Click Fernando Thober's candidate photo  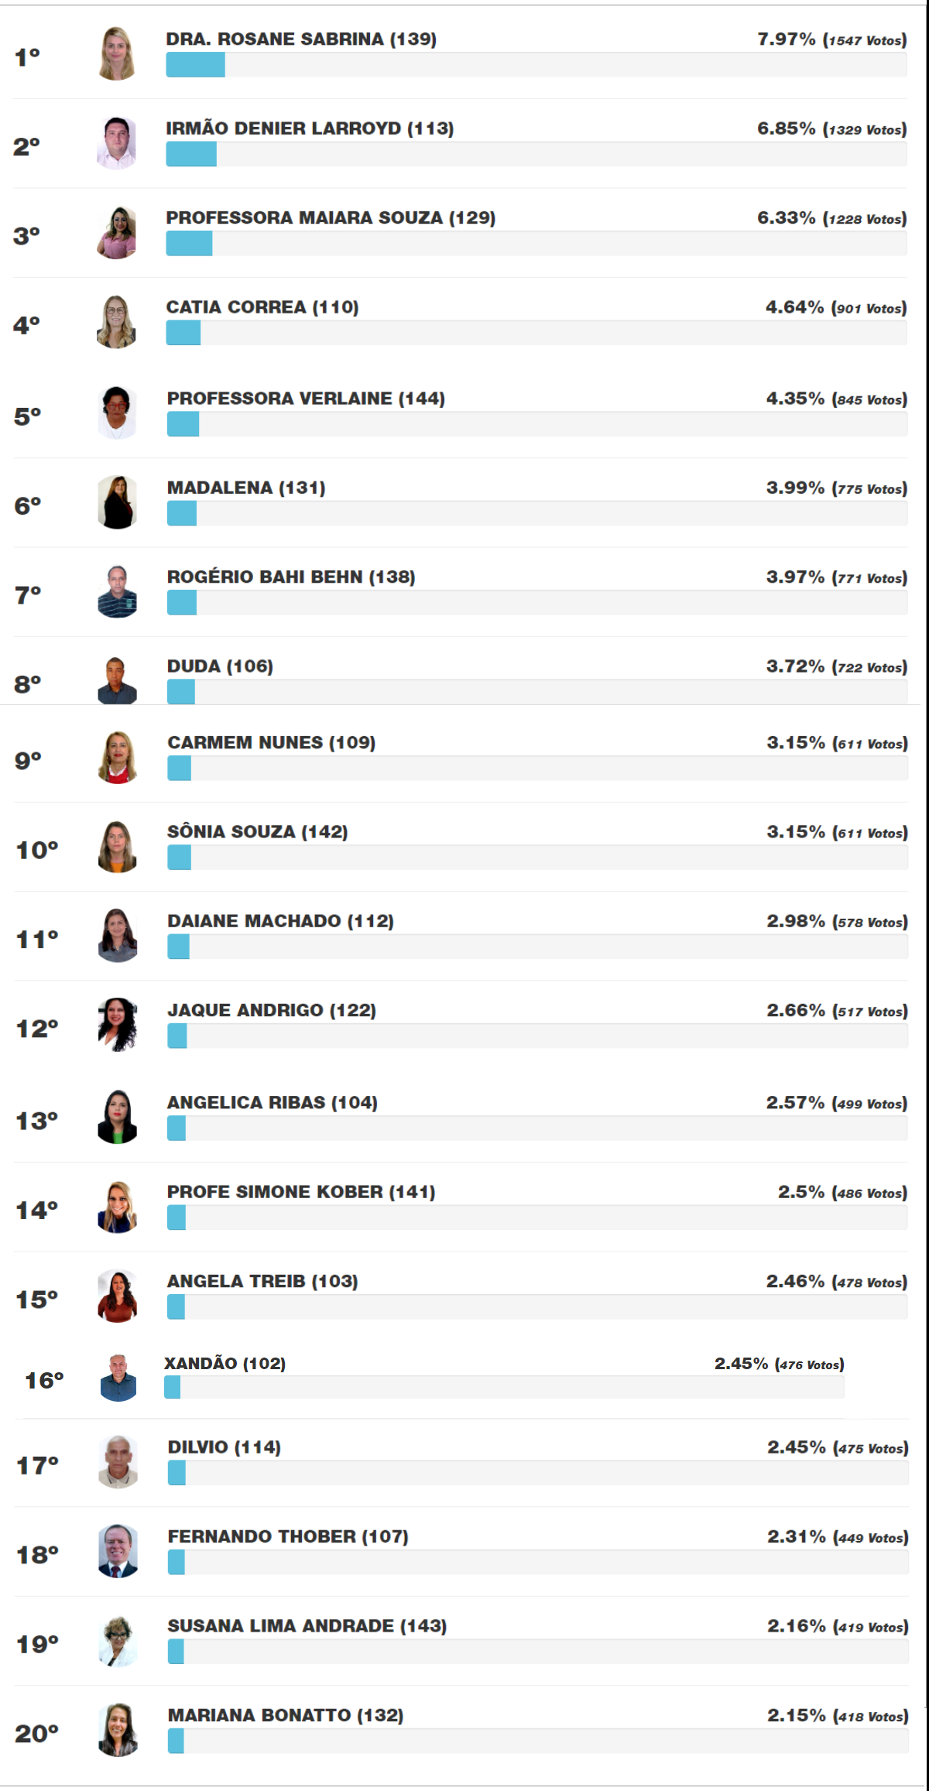pos(118,1552)
